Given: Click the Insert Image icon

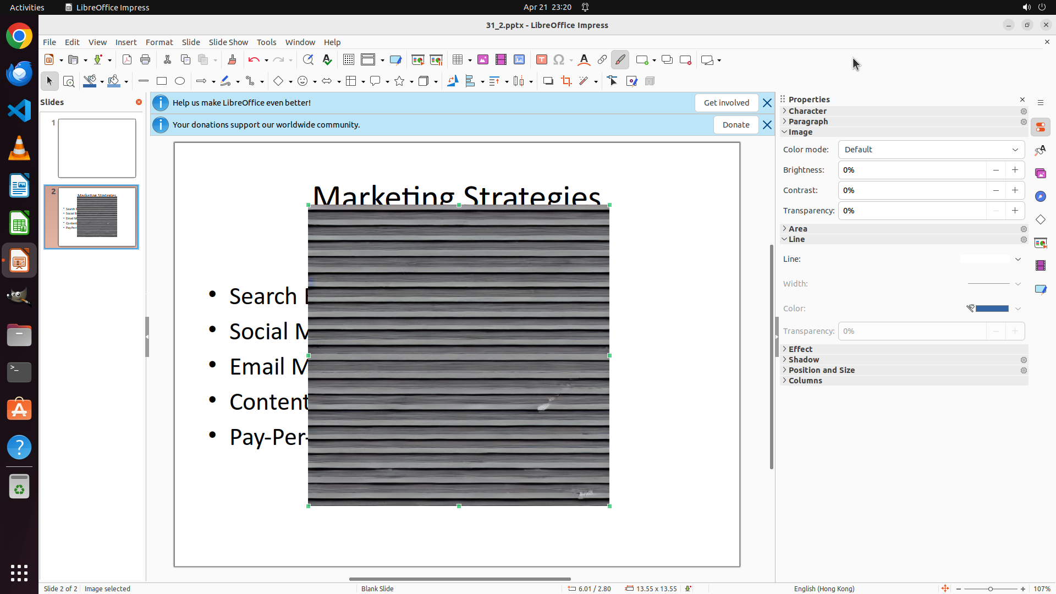Looking at the screenshot, I should coord(483,60).
